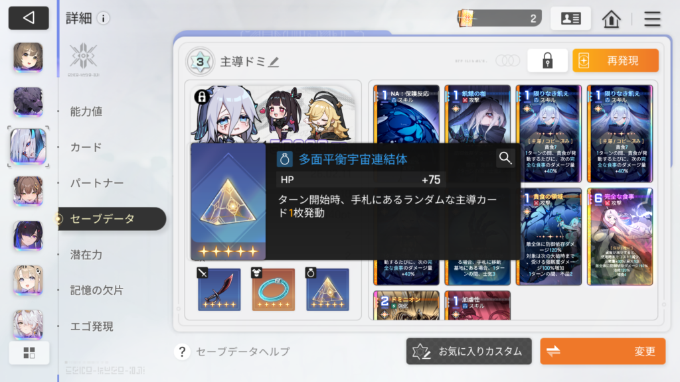The width and height of the screenshot is (680, 382).
Task: Open お気に入りカスタム favorites customization
Action: tap(469, 351)
